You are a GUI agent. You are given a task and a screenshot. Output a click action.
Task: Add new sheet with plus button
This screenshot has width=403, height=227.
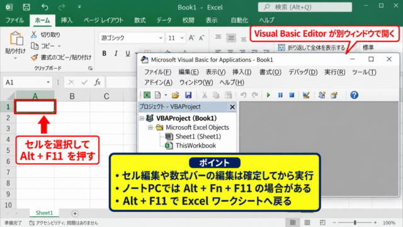(x=75, y=213)
